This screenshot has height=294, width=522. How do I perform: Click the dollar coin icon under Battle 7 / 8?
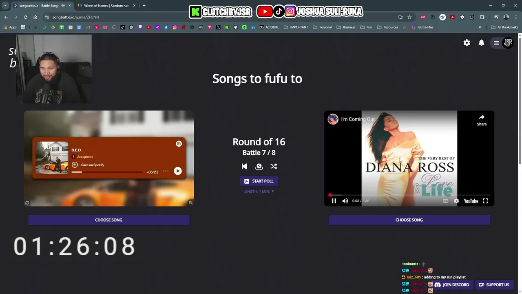pos(259,166)
